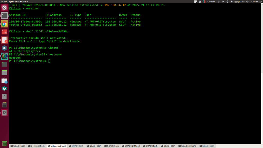Click the camera lens dock icon
Viewport: 263px width, 148px height.
[4, 56]
